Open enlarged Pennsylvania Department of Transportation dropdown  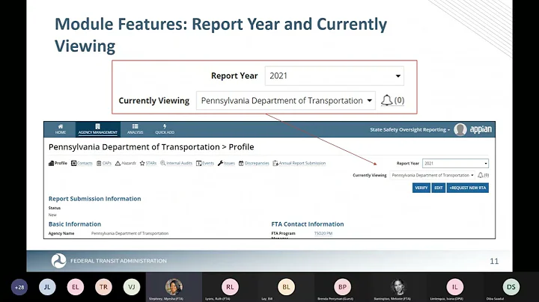pos(286,101)
